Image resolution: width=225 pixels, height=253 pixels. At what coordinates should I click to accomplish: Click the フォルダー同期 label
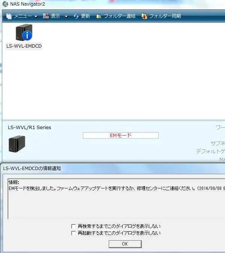click(x=165, y=16)
